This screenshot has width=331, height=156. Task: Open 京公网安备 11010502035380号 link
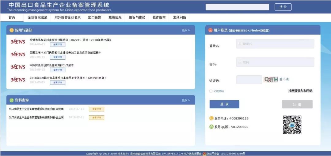pyautogui.click(x=226, y=154)
